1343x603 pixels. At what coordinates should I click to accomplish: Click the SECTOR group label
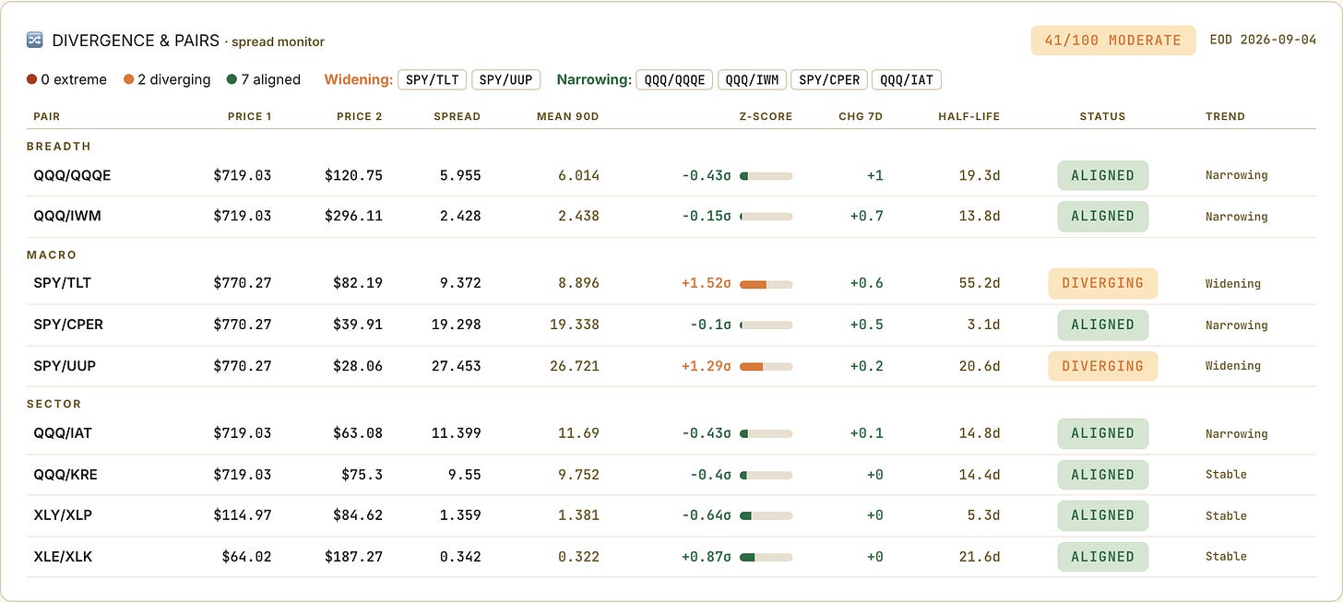tap(54, 404)
